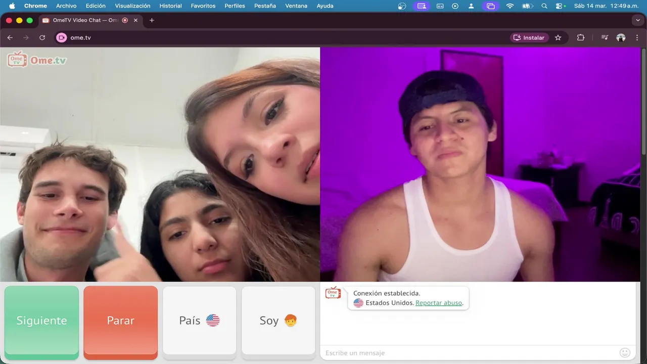
Task: Open the Edición menu
Action: click(x=96, y=6)
